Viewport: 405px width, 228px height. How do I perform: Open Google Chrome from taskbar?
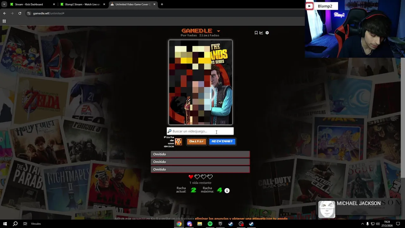coord(179,224)
